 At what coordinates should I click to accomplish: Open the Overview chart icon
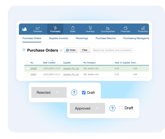click(x=38, y=28)
